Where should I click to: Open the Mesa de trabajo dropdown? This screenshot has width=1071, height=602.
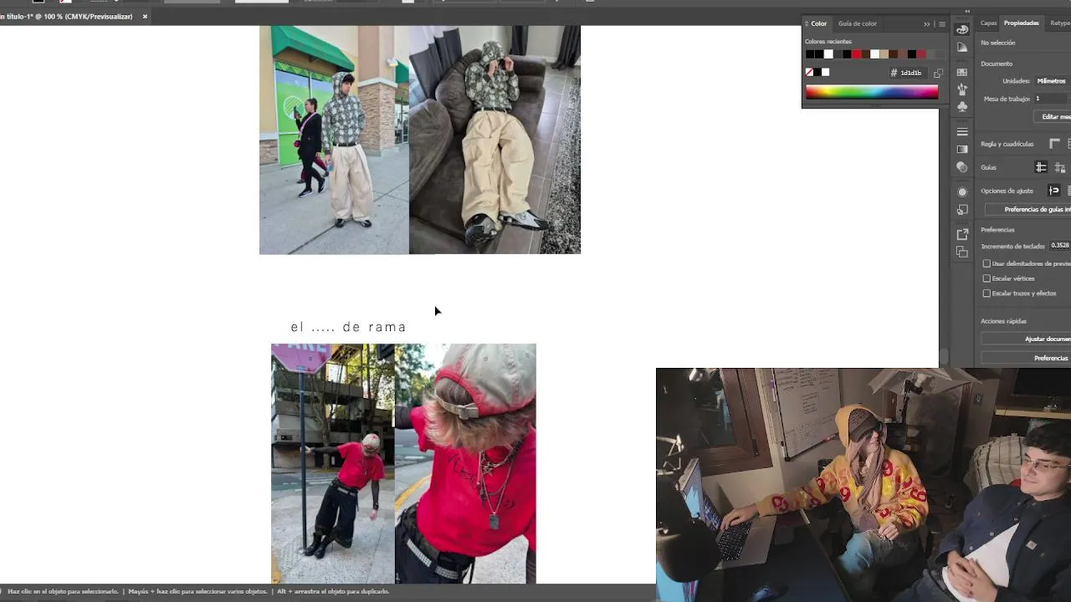pos(1053,99)
